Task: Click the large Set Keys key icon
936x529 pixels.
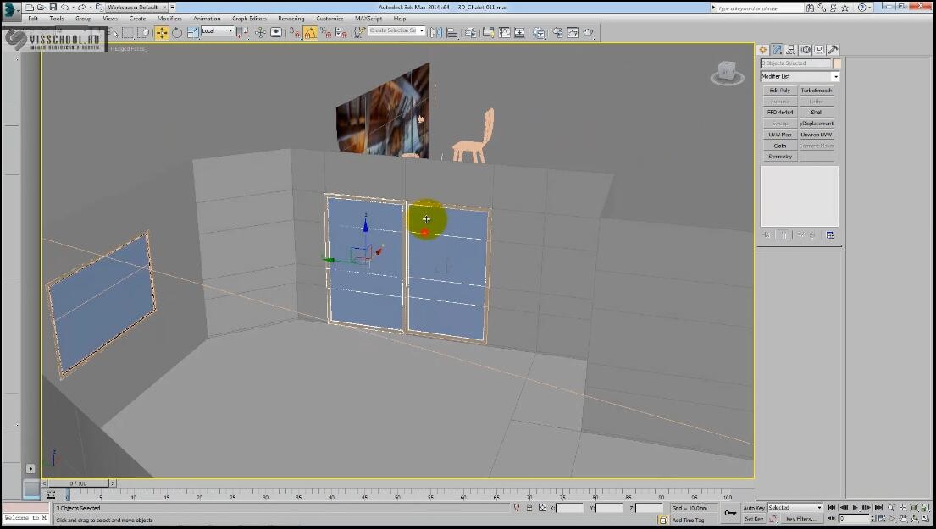Action: [730, 513]
